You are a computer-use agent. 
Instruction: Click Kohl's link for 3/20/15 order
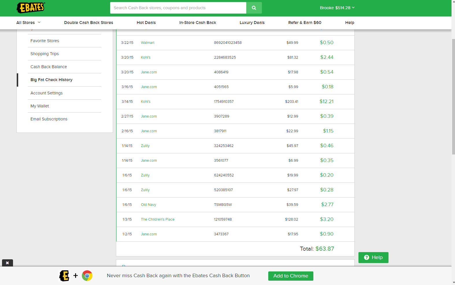click(x=146, y=57)
